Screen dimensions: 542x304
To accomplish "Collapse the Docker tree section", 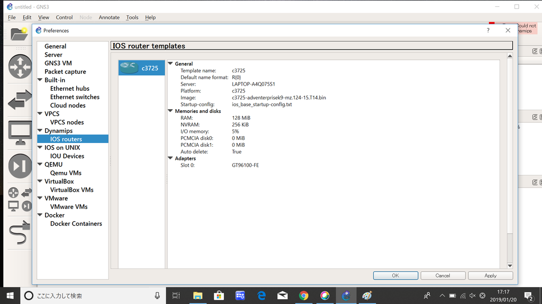I will 40,215.
